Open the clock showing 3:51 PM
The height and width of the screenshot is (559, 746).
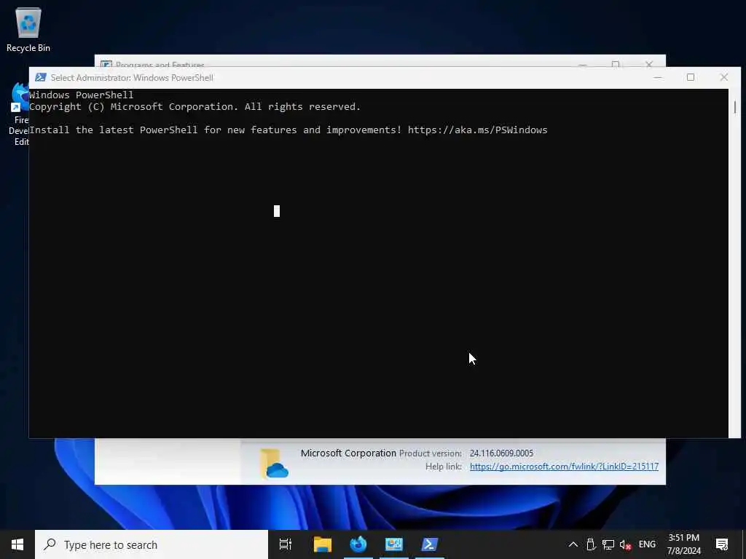[x=683, y=544]
